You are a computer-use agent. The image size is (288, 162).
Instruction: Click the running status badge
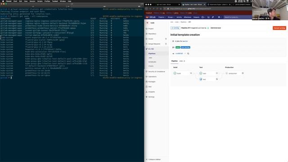[175, 28]
